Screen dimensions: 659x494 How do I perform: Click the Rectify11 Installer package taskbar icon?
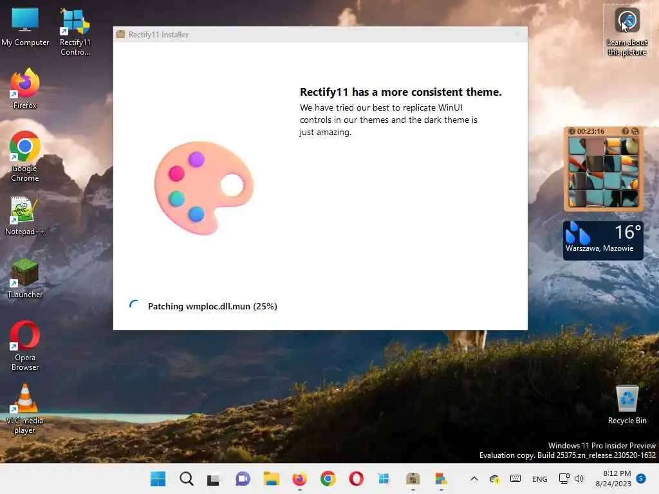click(x=413, y=479)
